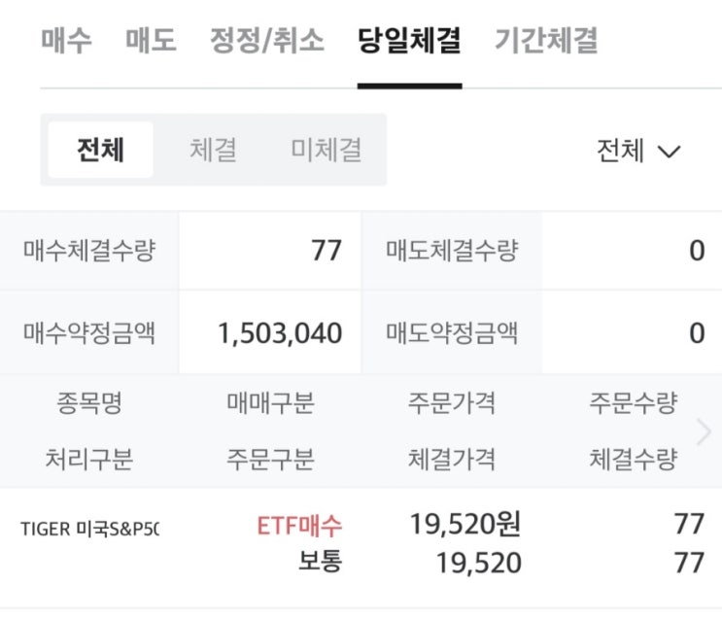Click the 주문수량 column header
The height and width of the screenshot is (620, 722).
tap(633, 403)
